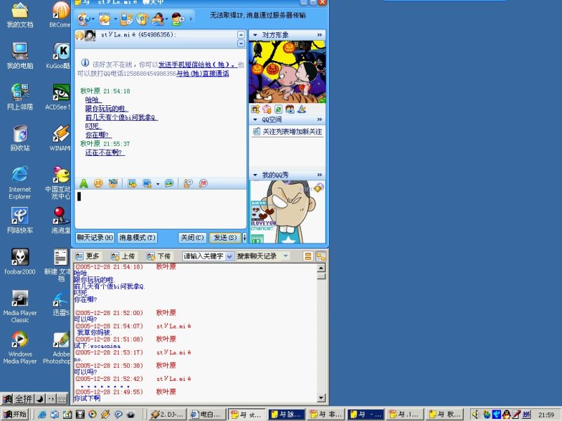Click the message input text area
This screenshot has height=421, width=562.
(x=160, y=208)
